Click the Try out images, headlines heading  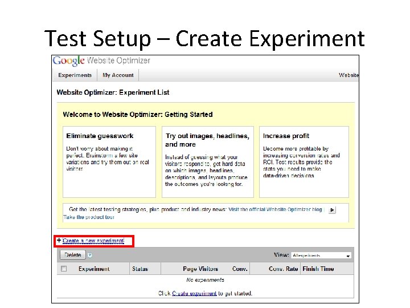point(207,140)
